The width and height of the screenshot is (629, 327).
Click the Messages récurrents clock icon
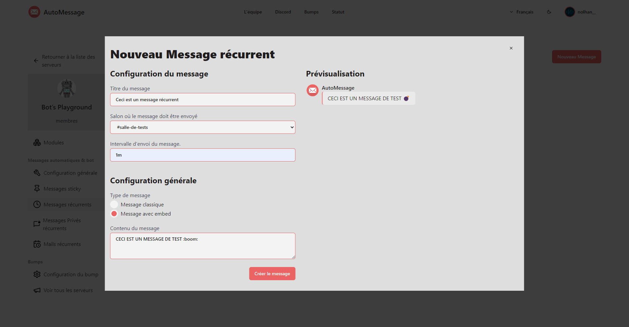tap(37, 204)
